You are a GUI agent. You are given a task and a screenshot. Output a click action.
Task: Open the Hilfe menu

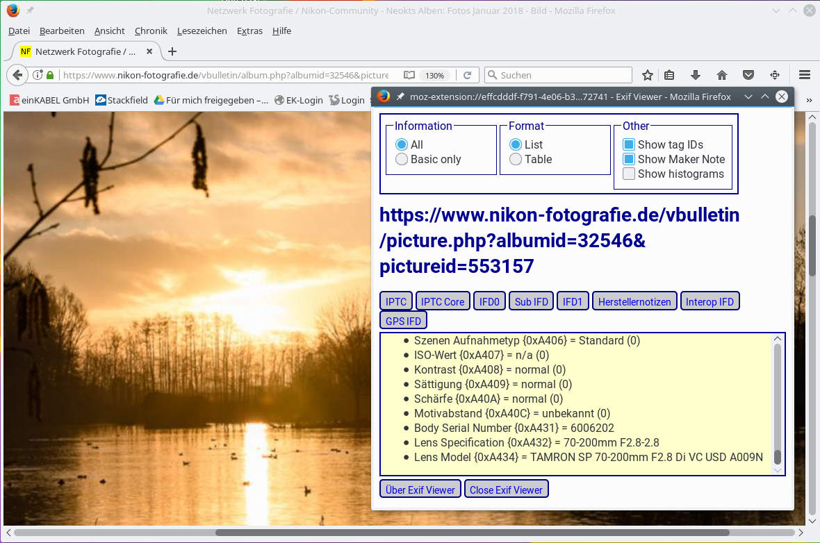coord(281,31)
